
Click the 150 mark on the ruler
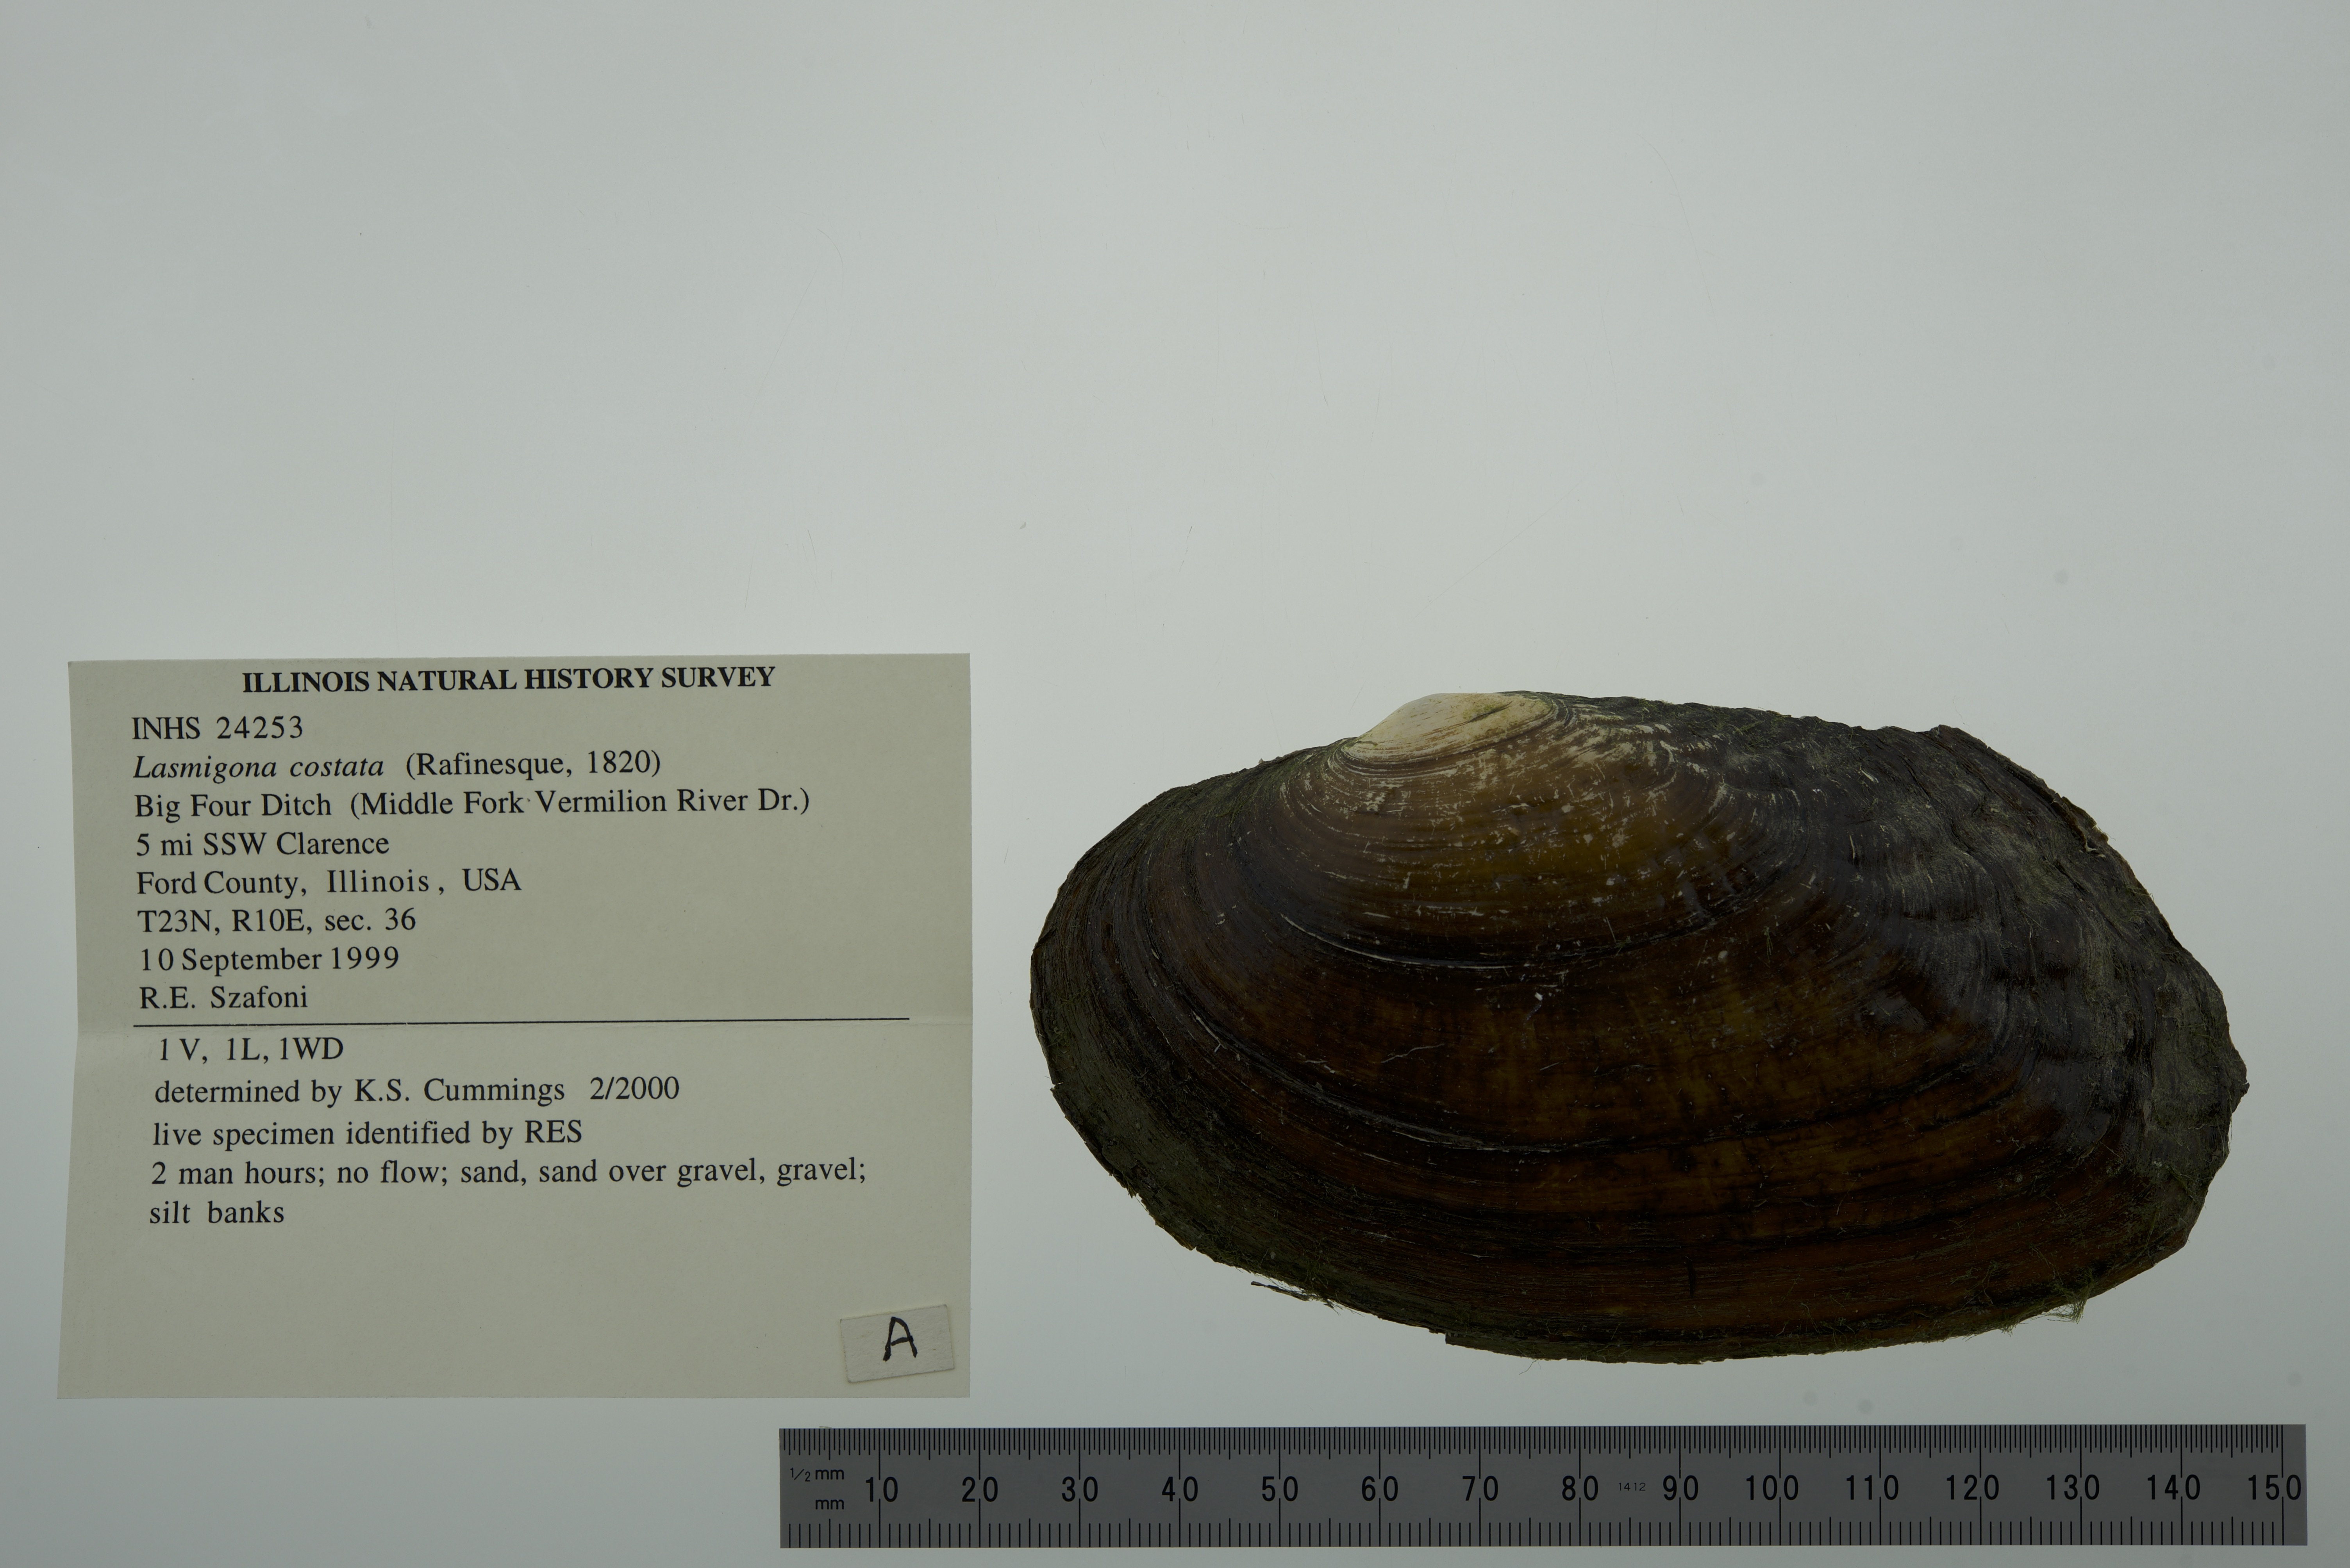click(2273, 1488)
